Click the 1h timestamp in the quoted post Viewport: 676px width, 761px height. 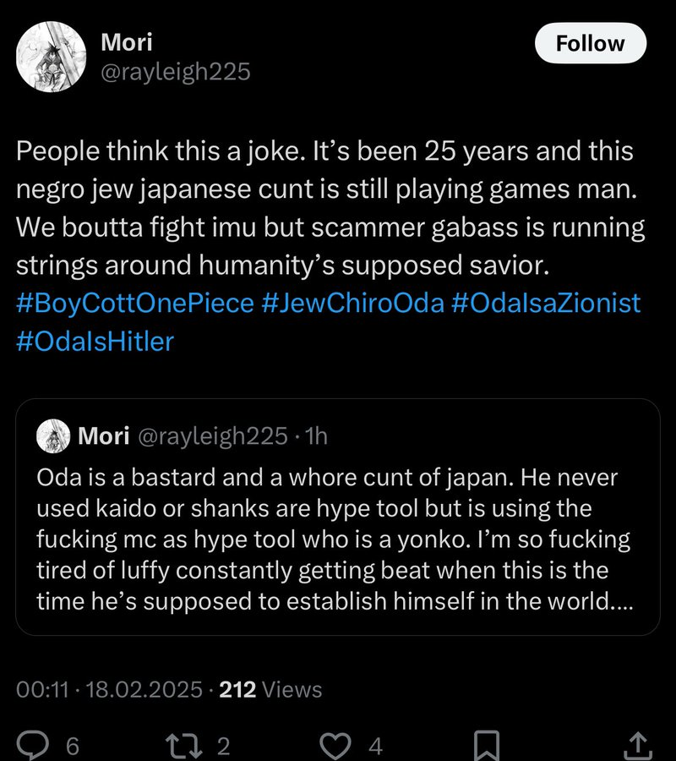tap(316, 435)
